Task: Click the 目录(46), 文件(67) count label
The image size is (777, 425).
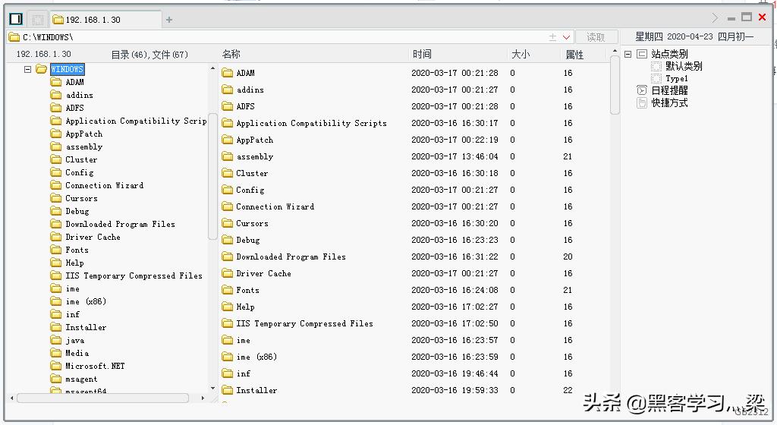Action: click(149, 55)
